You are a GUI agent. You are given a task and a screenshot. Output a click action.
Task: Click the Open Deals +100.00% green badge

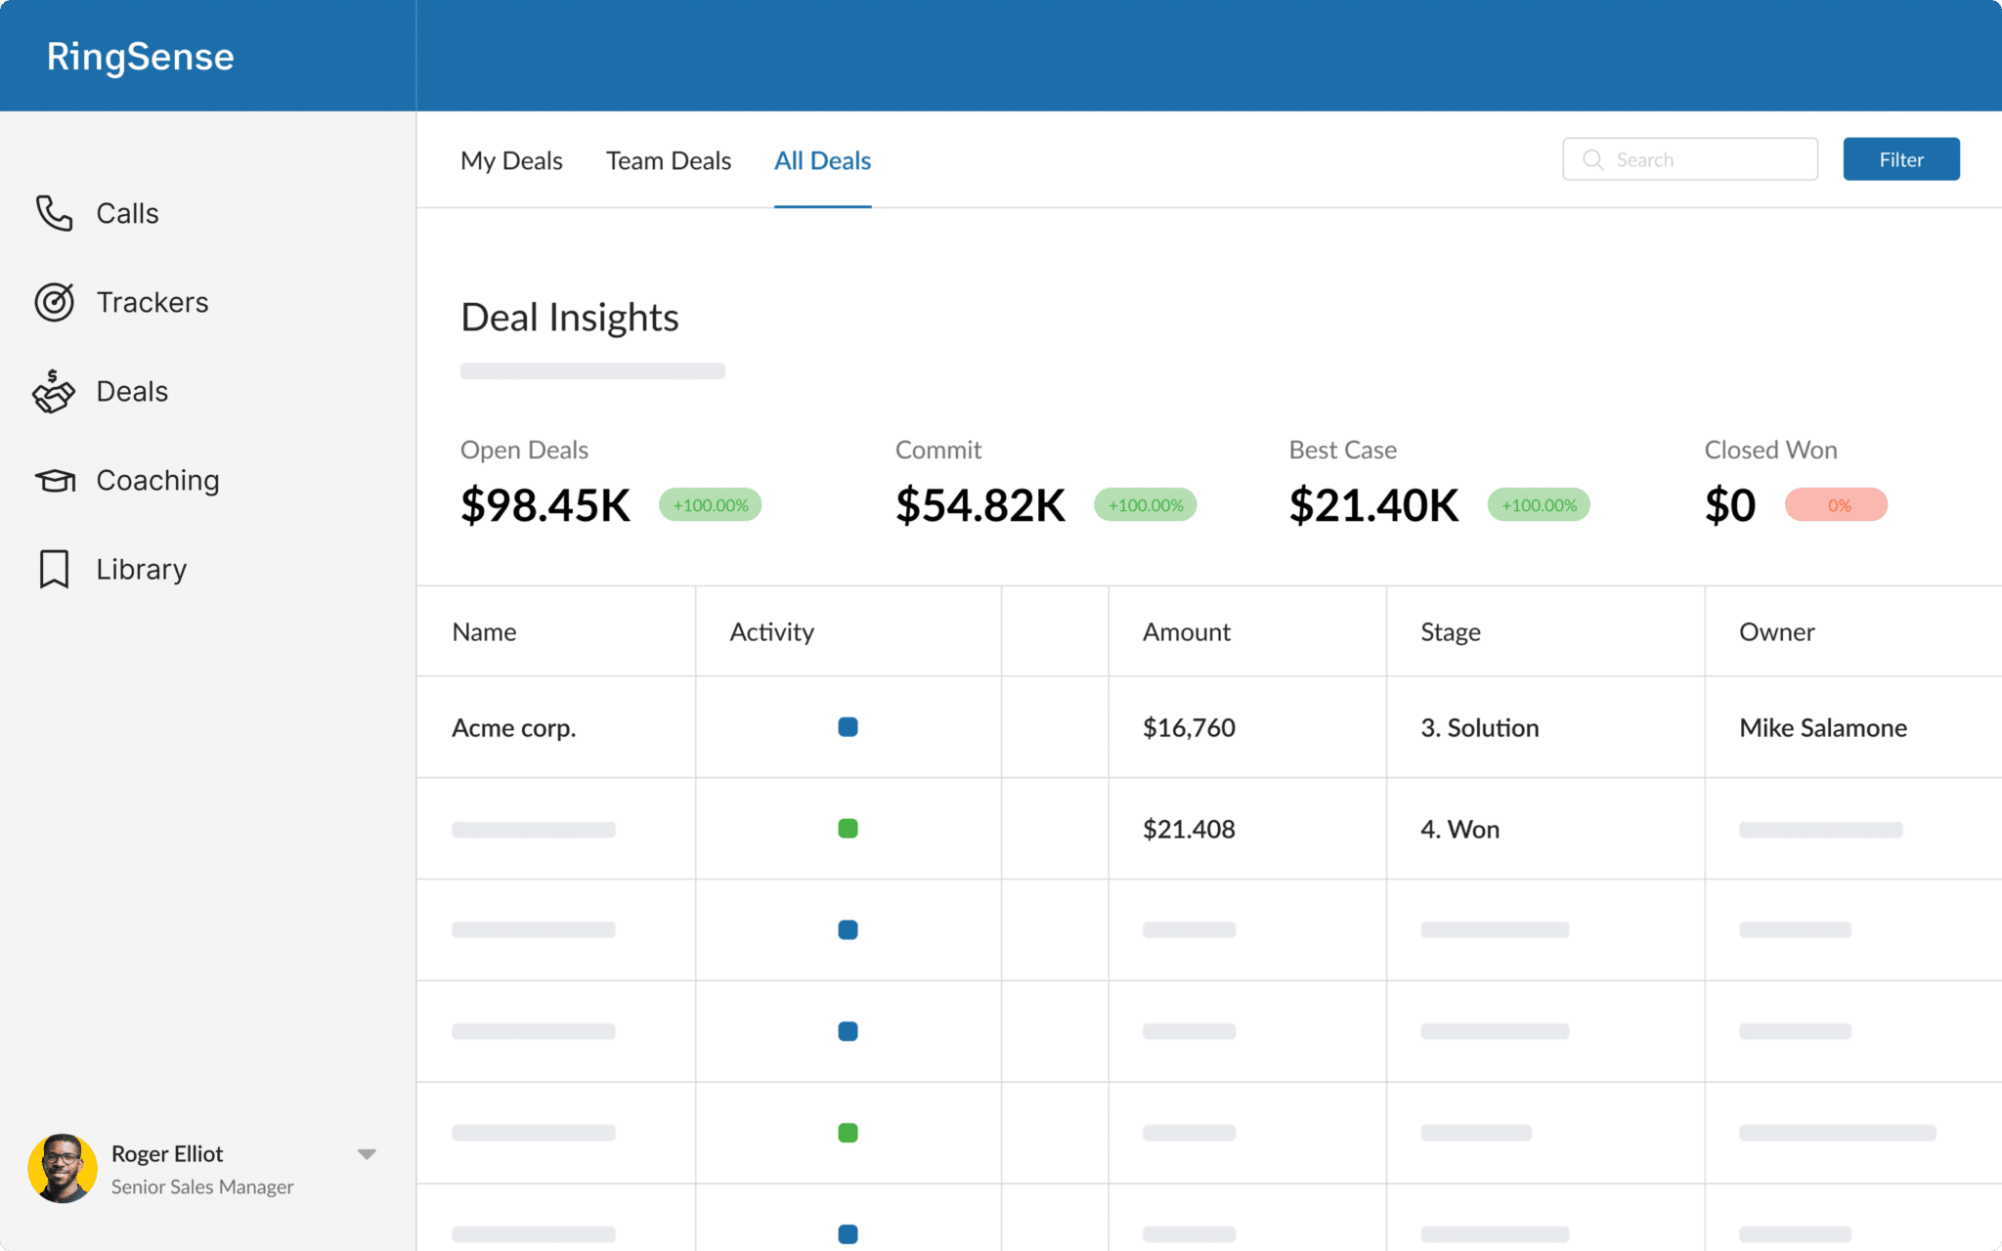click(x=710, y=505)
